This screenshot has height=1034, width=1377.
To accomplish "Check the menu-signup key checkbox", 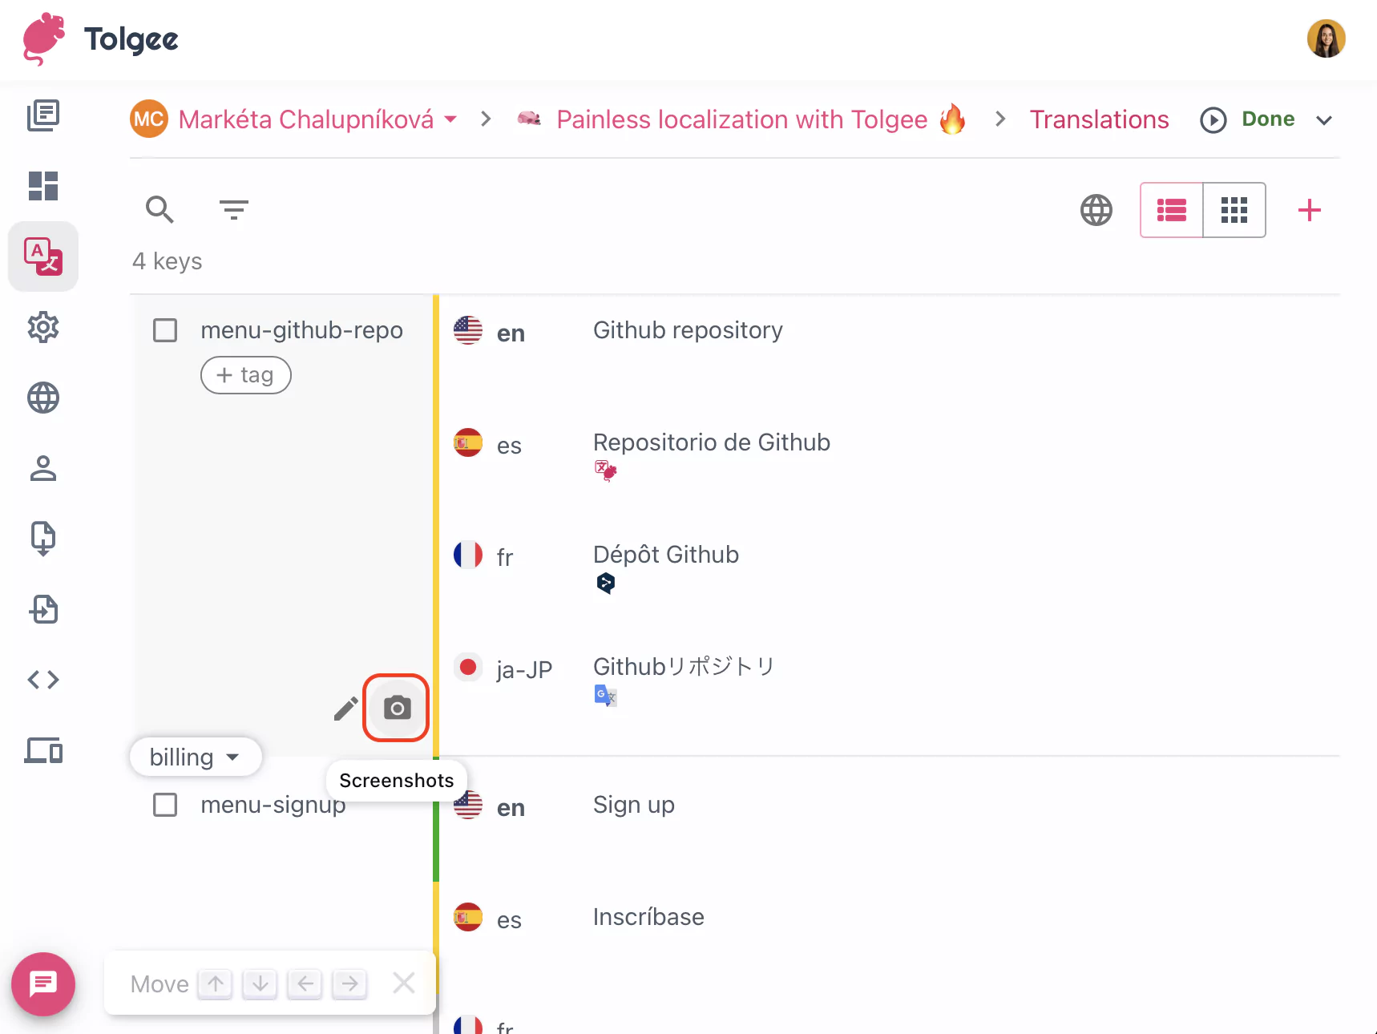I will (x=165, y=804).
